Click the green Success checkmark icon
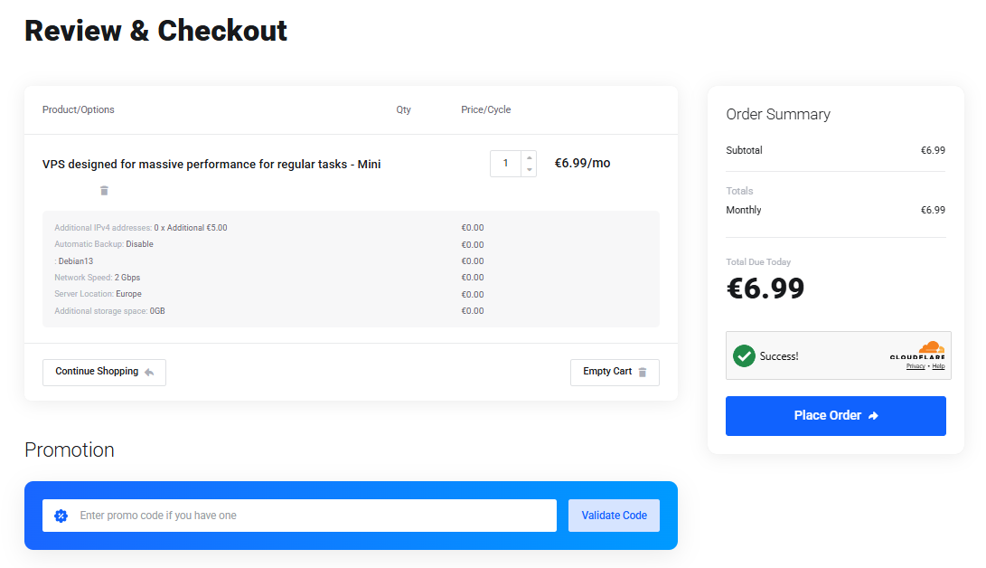The image size is (986, 568). (744, 356)
